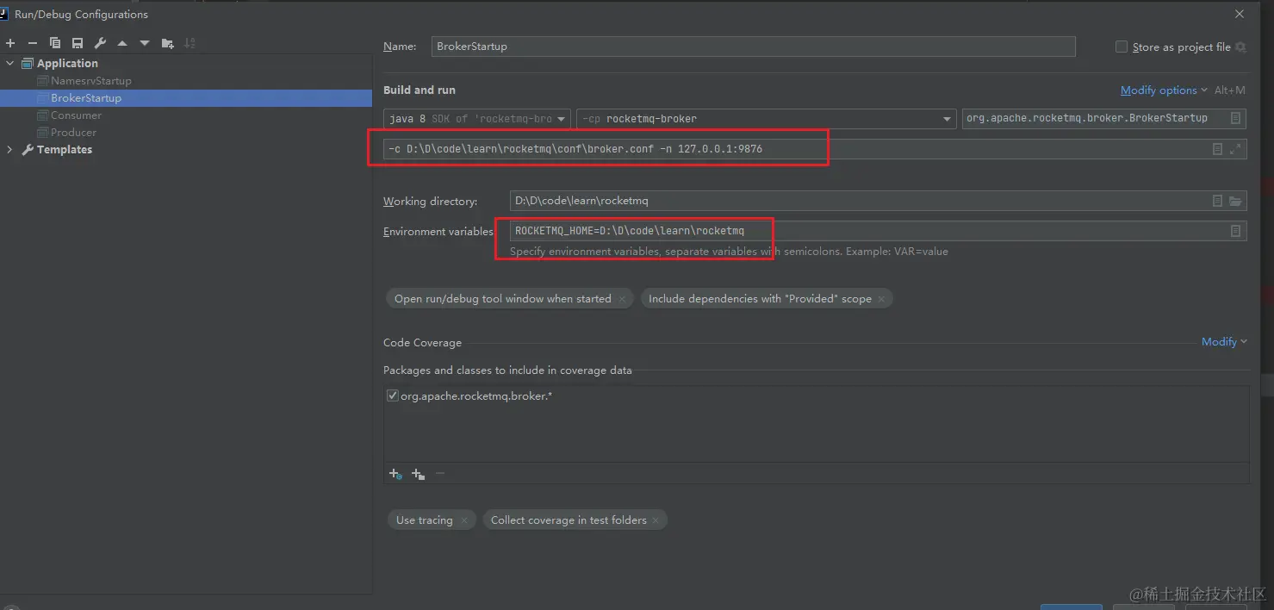Click the Name input field
This screenshot has height=610, width=1274.
[754, 47]
